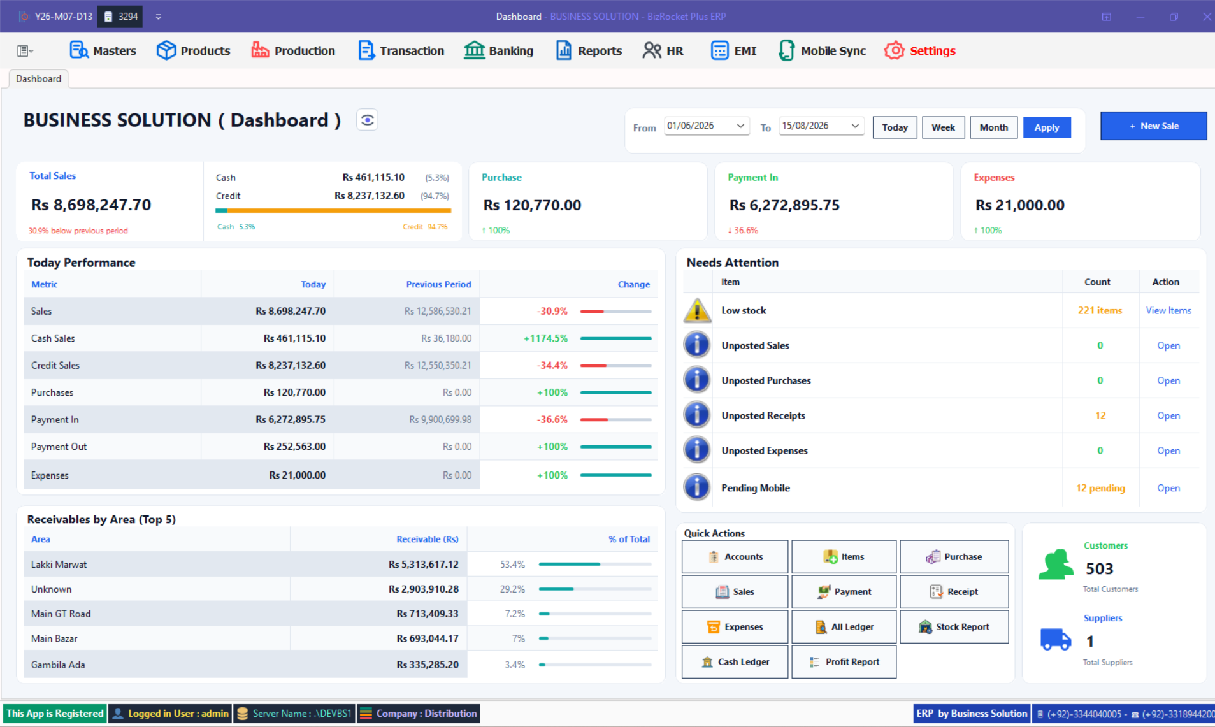Click the EMI calendar icon
The height and width of the screenshot is (727, 1215).
coord(719,50)
